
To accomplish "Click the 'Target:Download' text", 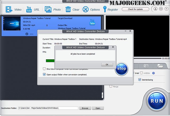I will [65, 18].
